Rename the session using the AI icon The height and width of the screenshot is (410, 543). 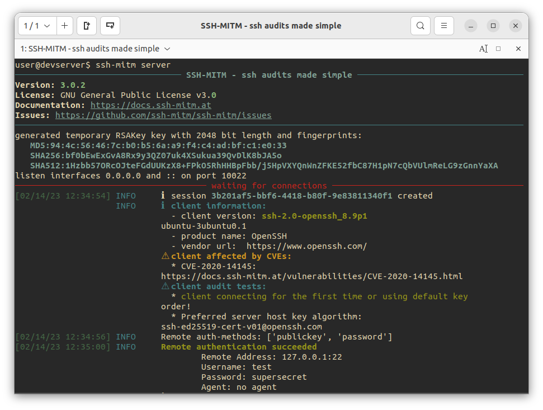tap(483, 49)
